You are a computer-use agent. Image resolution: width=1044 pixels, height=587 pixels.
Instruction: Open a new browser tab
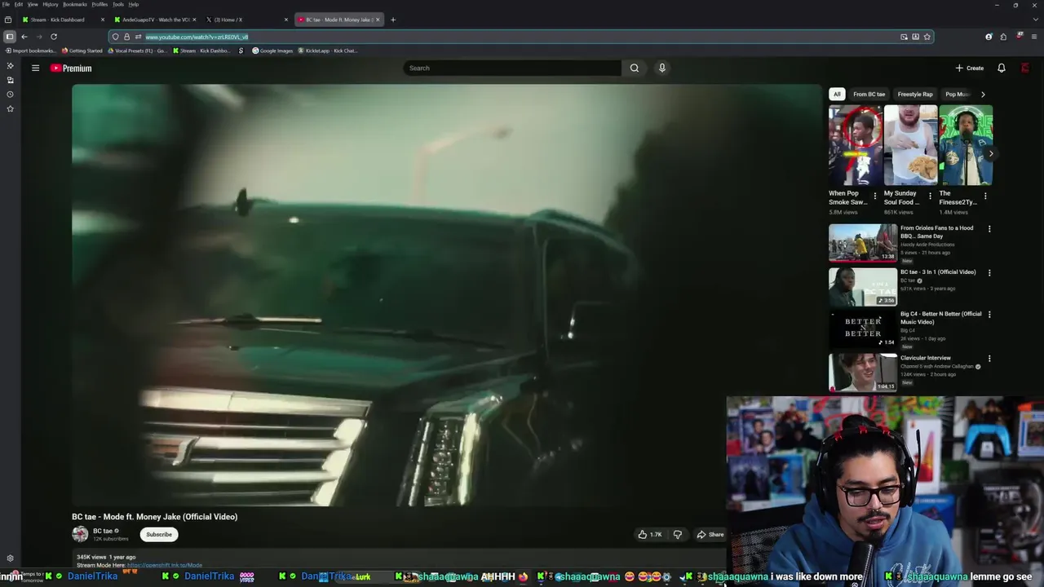point(392,20)
